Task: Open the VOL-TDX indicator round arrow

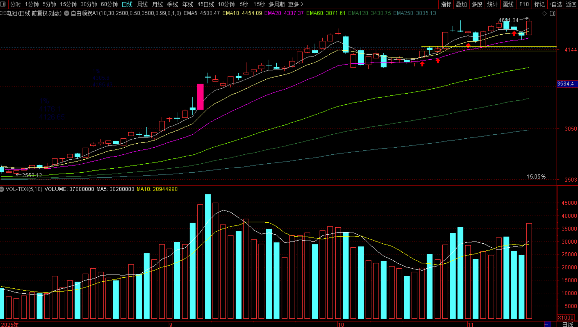Action: 2,189
